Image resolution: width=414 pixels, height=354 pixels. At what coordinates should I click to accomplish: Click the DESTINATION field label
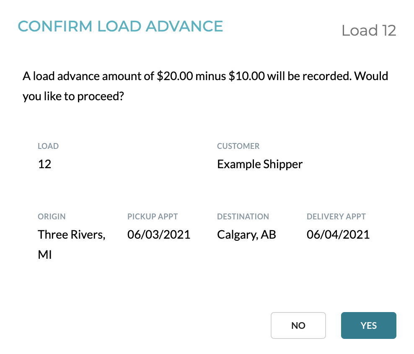pyautogui.click(x=243, y=216)
